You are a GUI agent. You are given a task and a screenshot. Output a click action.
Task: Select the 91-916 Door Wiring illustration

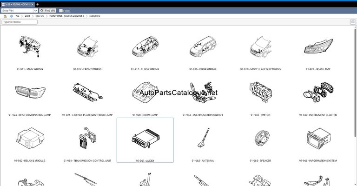tap(203, 46)
